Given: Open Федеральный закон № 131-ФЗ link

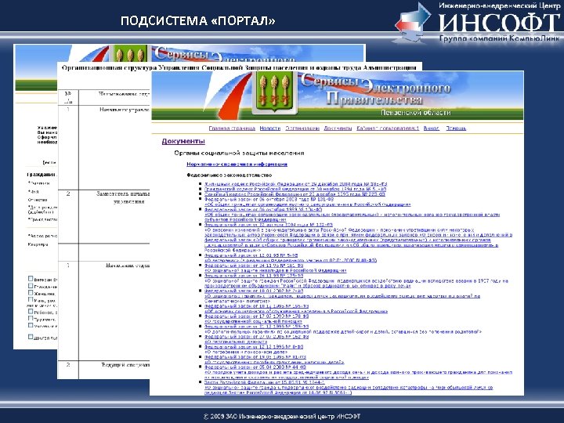Looking at the screenshot, I should pyautogui.click(x=269, y=199).
